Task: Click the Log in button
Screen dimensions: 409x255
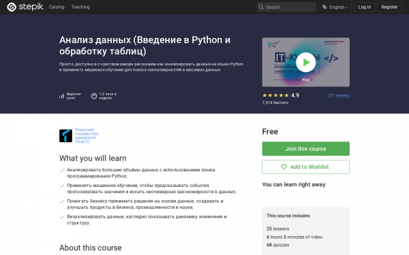Action: 365,7
